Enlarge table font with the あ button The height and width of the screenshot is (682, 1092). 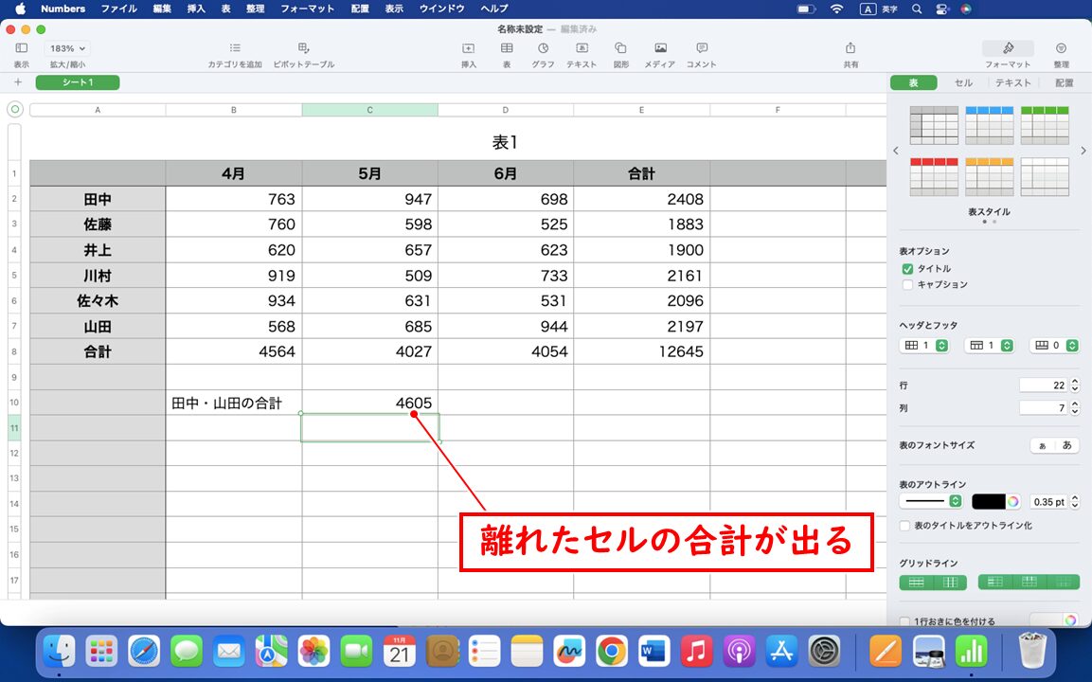1065,445
